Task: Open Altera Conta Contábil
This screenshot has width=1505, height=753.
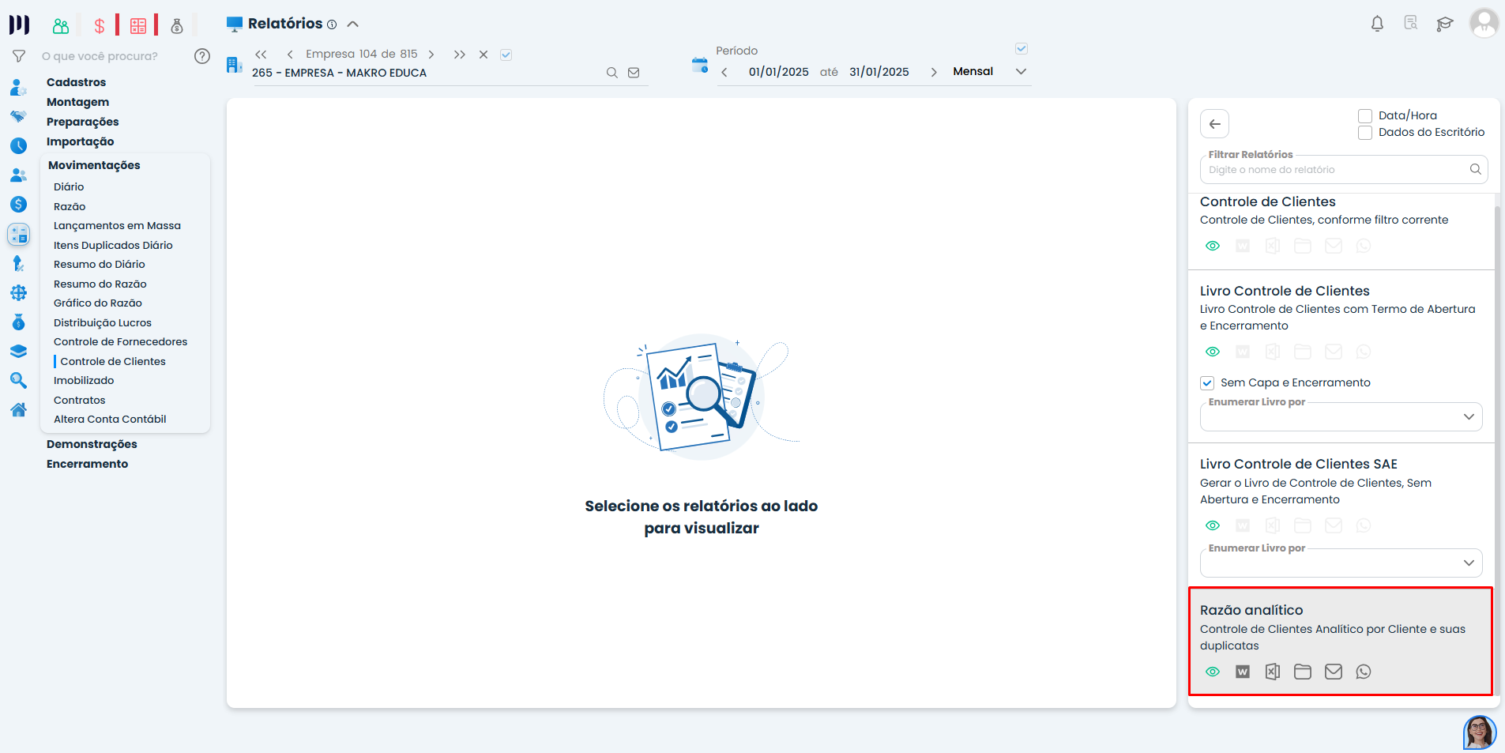Action: [x=110, y=420]
